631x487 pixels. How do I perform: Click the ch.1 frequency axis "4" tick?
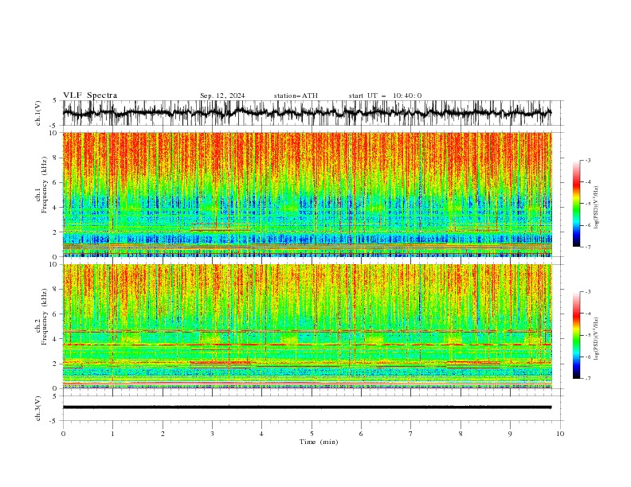[x=56, y=208]
